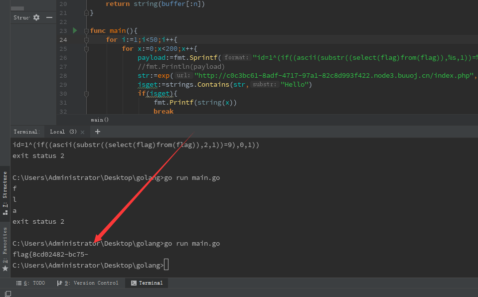Collapse the if(isget) block fold marker
The height and width of the screenshot is (297, 478).
click(86, 94)
